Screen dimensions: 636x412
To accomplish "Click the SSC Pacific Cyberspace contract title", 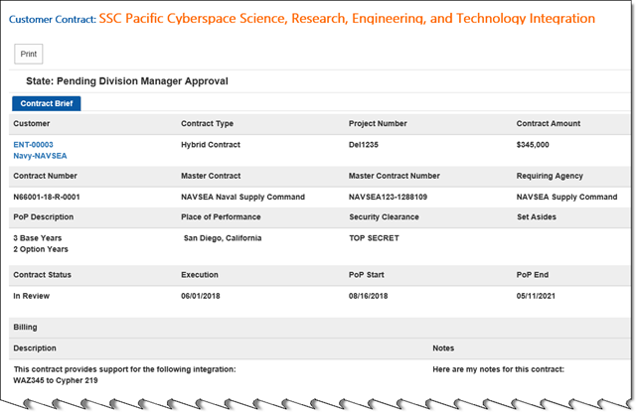I will (347, 19).
